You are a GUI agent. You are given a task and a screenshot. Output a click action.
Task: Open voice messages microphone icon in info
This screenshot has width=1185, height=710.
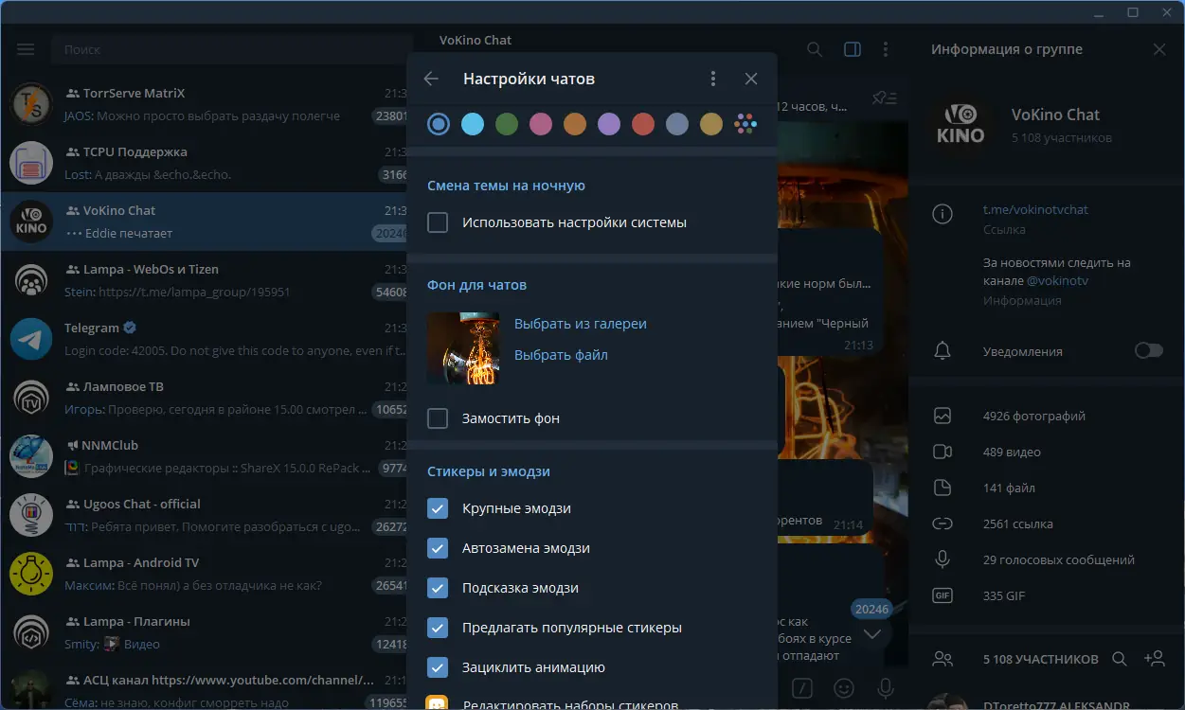point(943,559)
